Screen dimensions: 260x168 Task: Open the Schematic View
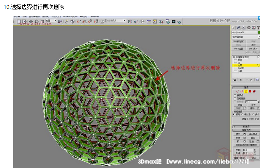click(155, 21)
